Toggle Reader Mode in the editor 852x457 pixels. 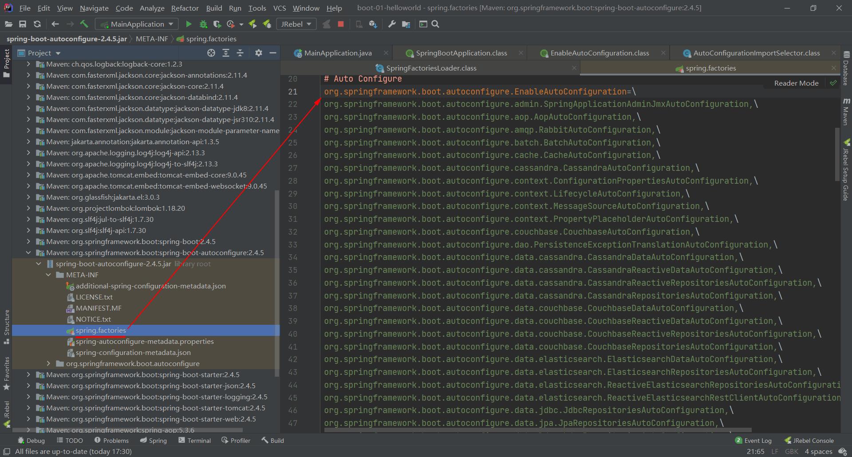pos(796,83)
